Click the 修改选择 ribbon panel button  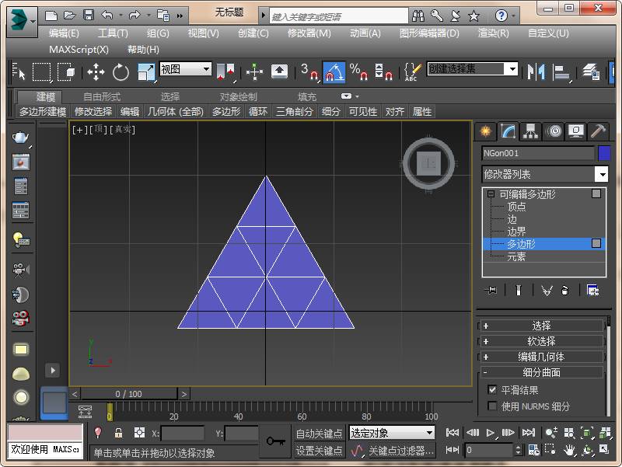click(93, 111)
